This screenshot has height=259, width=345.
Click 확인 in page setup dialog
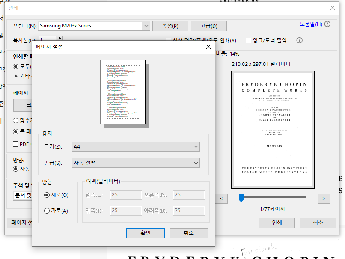pos(146,233)
